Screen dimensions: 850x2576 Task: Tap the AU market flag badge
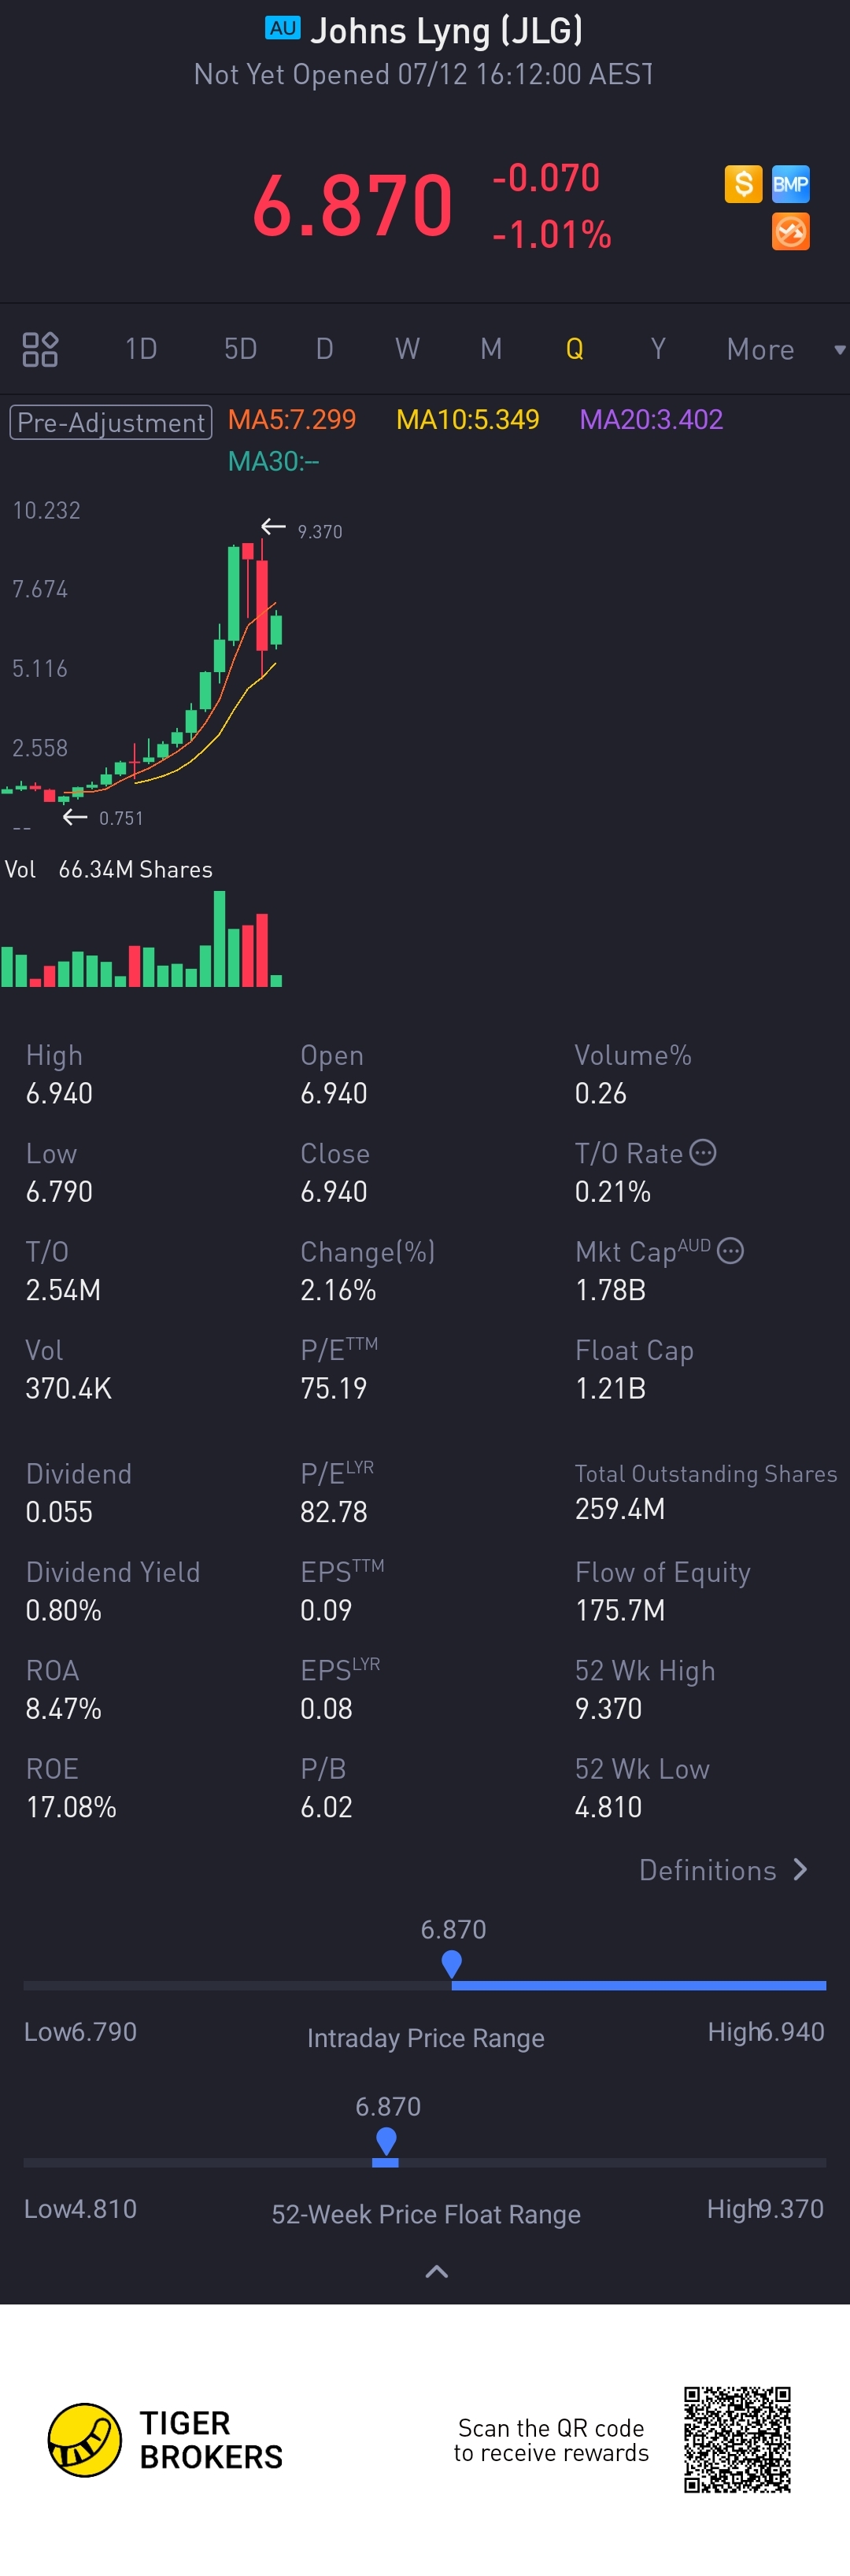coord(282,28)
